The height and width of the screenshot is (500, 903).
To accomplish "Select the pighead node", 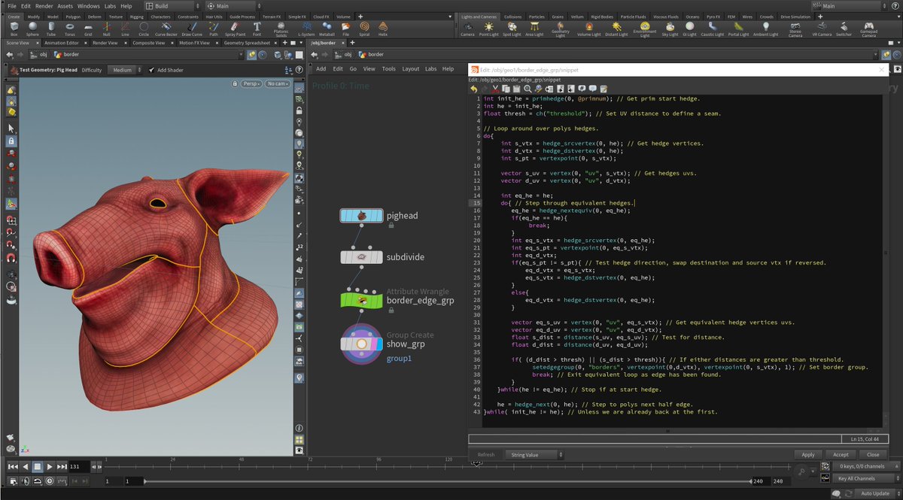I will [x=360, y=216].
